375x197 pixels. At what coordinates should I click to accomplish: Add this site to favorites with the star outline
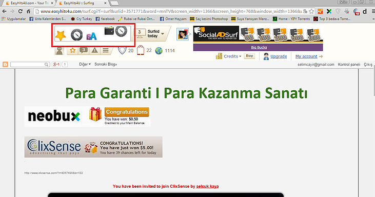tap(73, 50)
